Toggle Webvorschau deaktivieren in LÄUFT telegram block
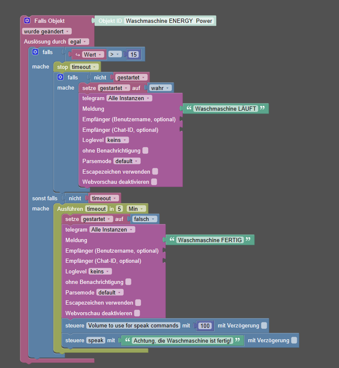339x368 pixels. 154,182
